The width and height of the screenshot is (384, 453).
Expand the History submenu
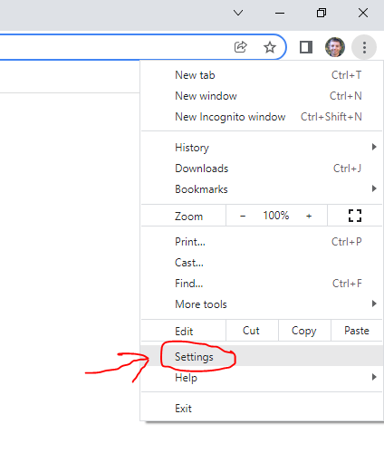tap(262, 148)
